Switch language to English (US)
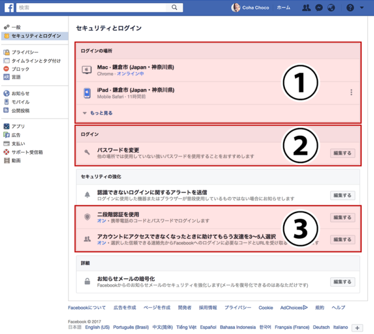This screenshot has width=374, height=334. click(x=97, y=327)
